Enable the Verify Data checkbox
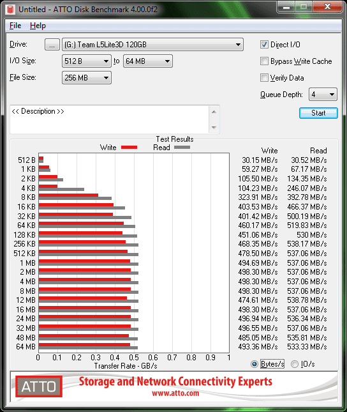The height and width of the screenshot is (412, 347). pos(264,78)
